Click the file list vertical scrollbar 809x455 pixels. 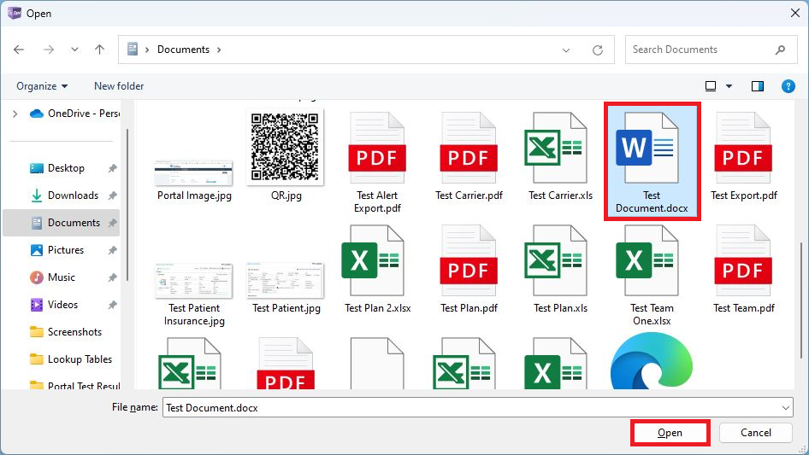click(x=801, y=300)
